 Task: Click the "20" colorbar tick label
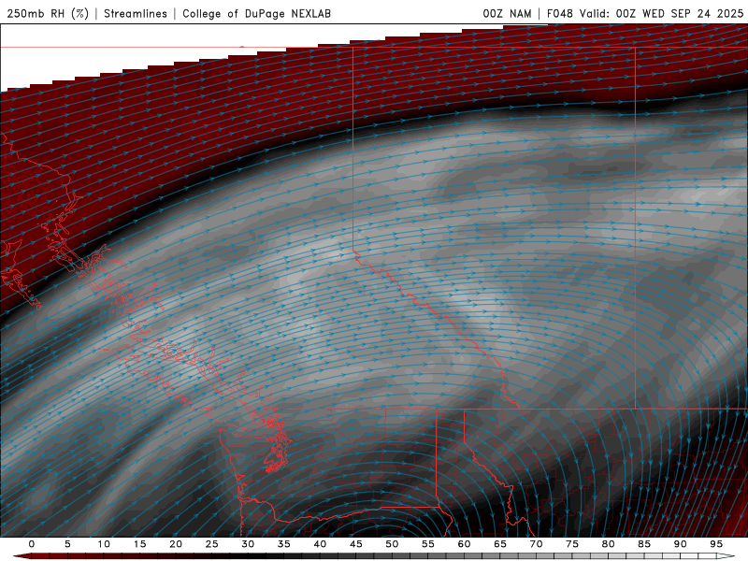click(x=176, y=544)
